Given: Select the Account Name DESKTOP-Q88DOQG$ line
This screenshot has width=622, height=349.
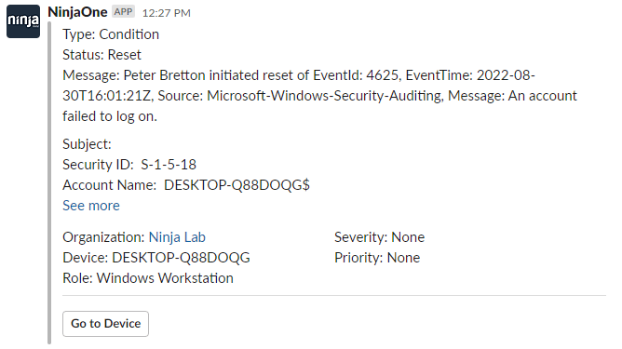Looking at the screenshot, I should point(186,185).
